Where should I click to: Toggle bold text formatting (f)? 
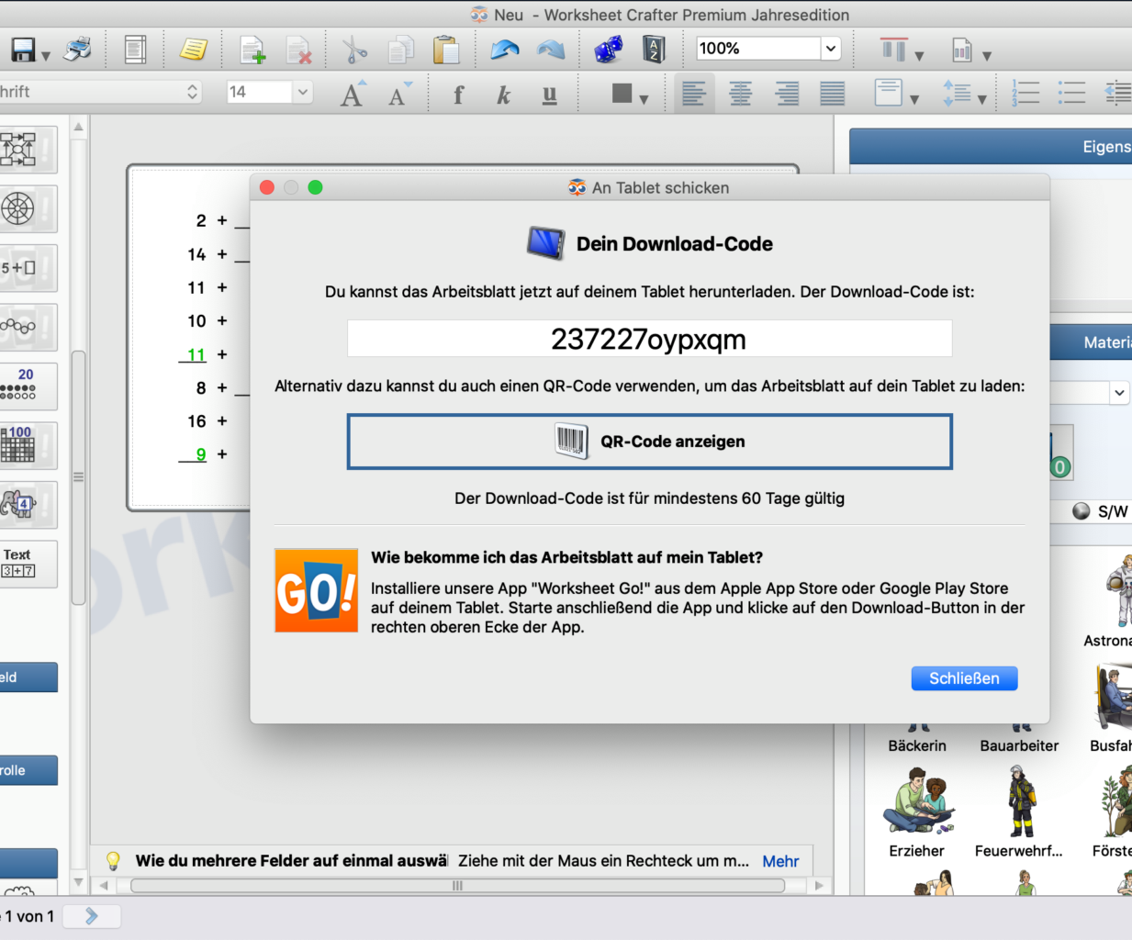coord(458,94)
